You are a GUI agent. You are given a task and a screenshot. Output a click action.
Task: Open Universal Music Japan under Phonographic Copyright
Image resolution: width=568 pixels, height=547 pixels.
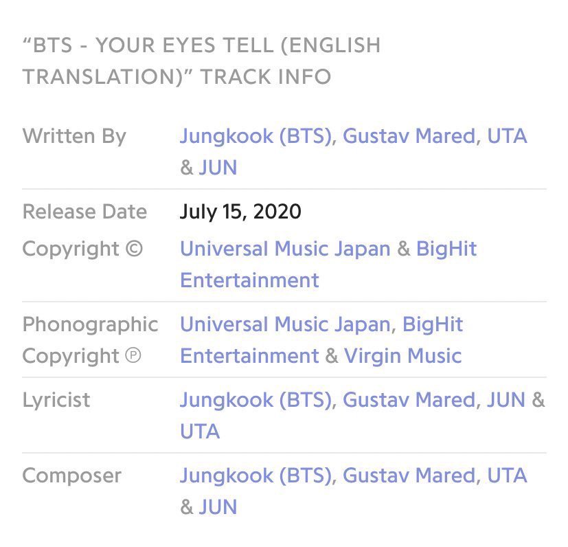coord(286,324)
